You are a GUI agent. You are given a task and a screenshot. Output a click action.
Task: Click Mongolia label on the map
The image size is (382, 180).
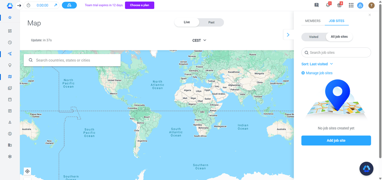point(259,73)
